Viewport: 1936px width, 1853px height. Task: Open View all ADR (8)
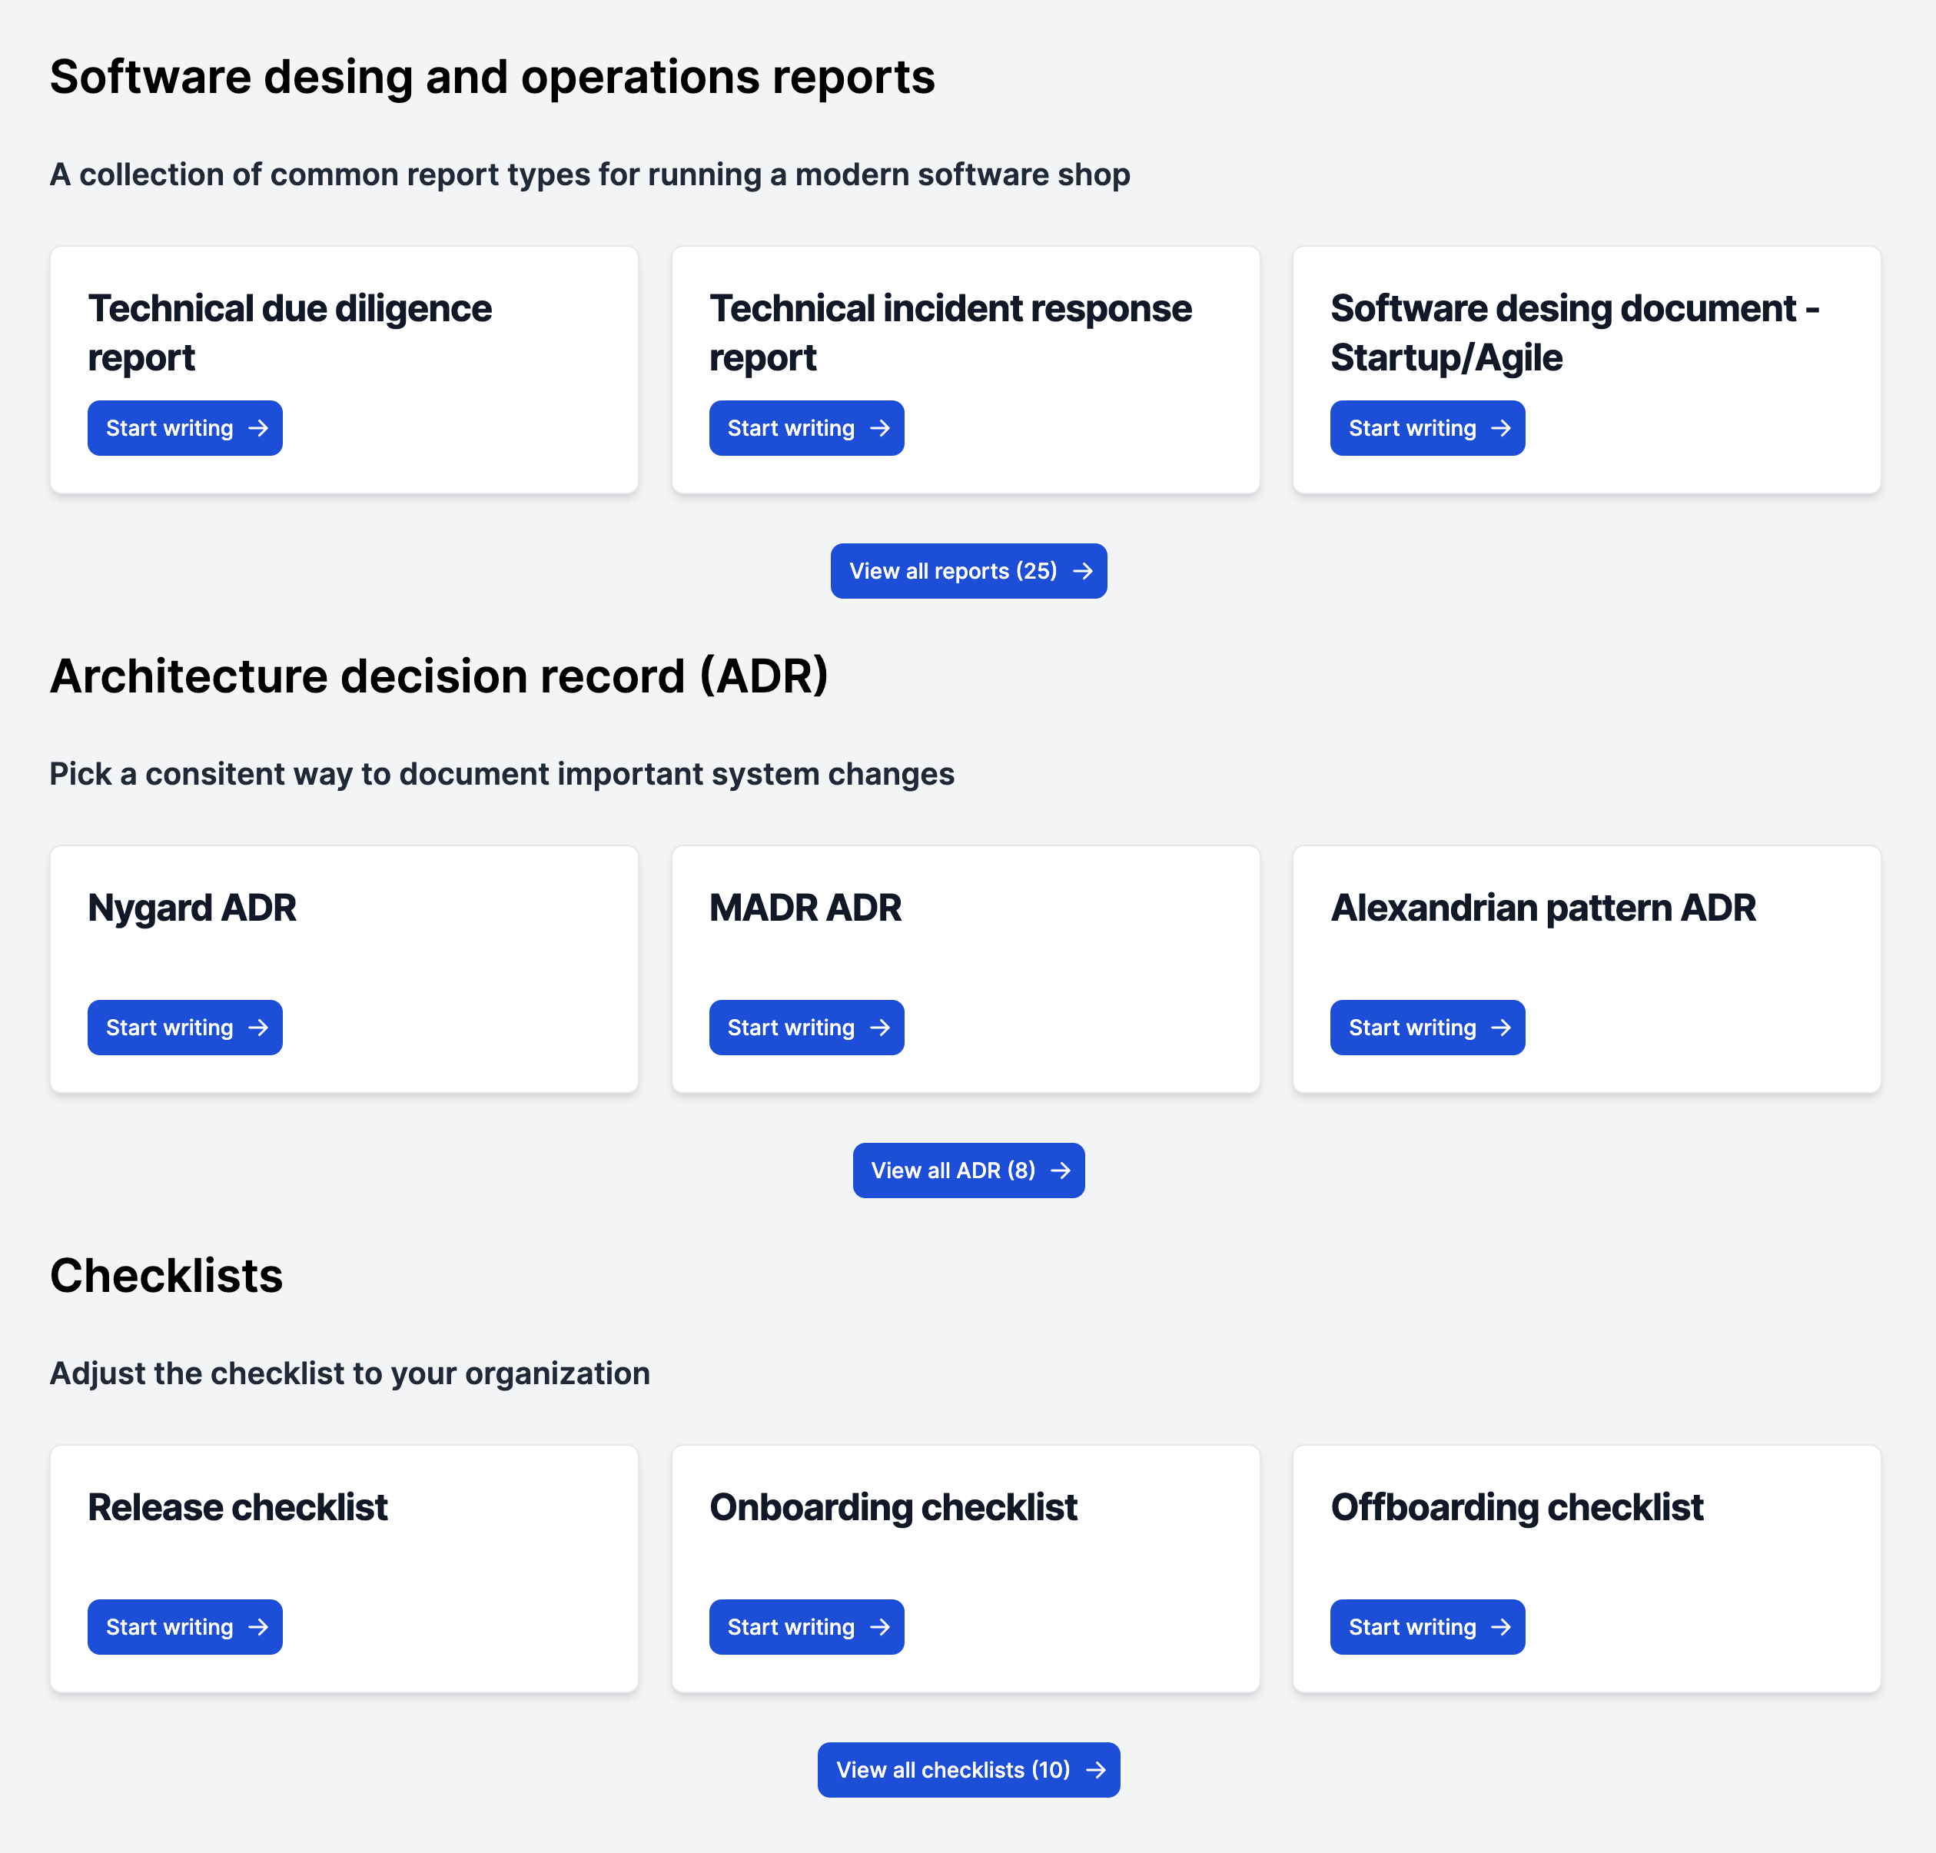(x=968, y=1171)
